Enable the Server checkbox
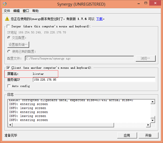The height and width of the screenshot is (143, 163). coord(8,26)
